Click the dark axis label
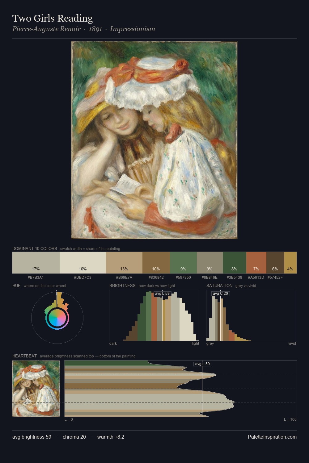 coord(113,344)
